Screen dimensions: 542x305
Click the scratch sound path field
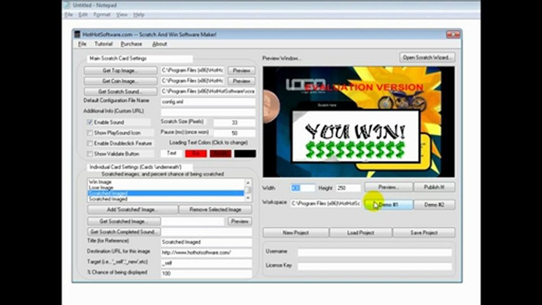[208, 91]
